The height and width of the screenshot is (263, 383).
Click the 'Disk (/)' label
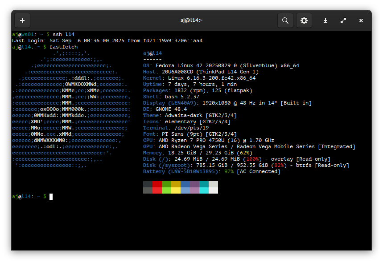[156, 159]
